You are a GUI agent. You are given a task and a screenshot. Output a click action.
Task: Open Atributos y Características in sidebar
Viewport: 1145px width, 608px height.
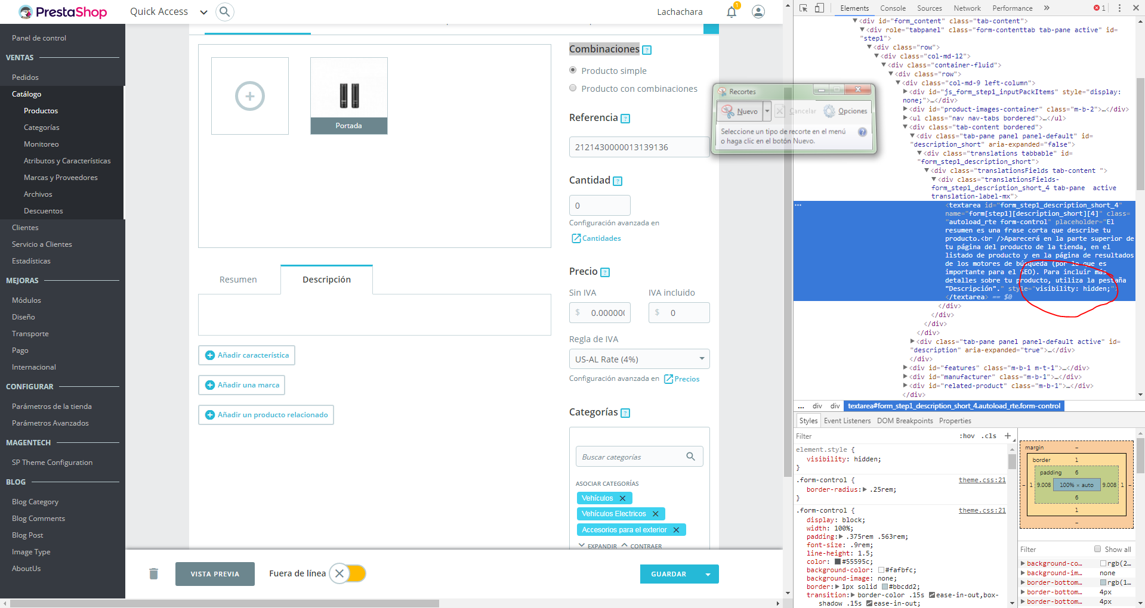point(67,161)
